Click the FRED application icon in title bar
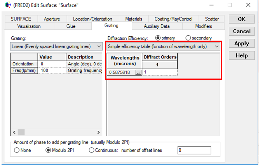 [x=8, y=5]
